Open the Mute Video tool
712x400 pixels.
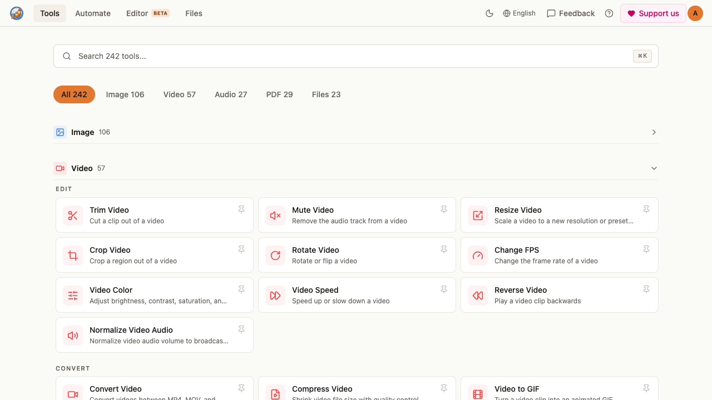[x=357, y=215]
